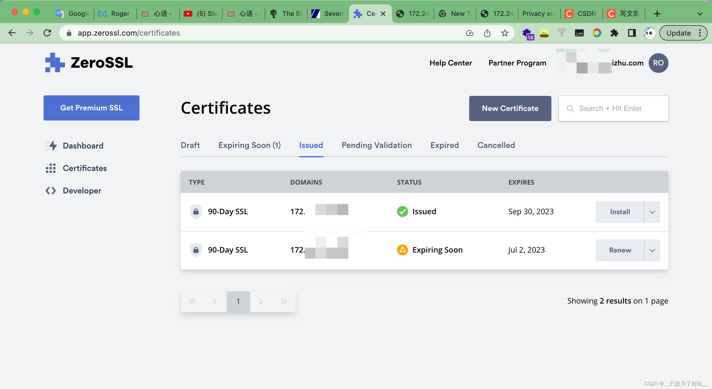Toggle the browser side panel icon
712x389 pixels.
pos(632,33)
